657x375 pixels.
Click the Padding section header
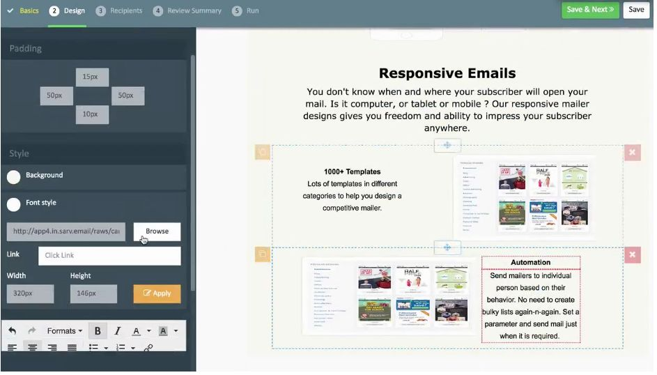[94, 49]
